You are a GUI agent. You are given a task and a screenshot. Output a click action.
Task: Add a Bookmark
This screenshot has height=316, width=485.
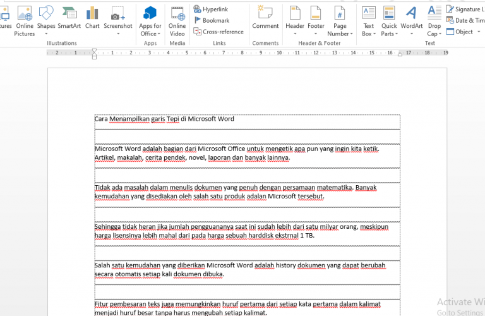click(212, 20)
